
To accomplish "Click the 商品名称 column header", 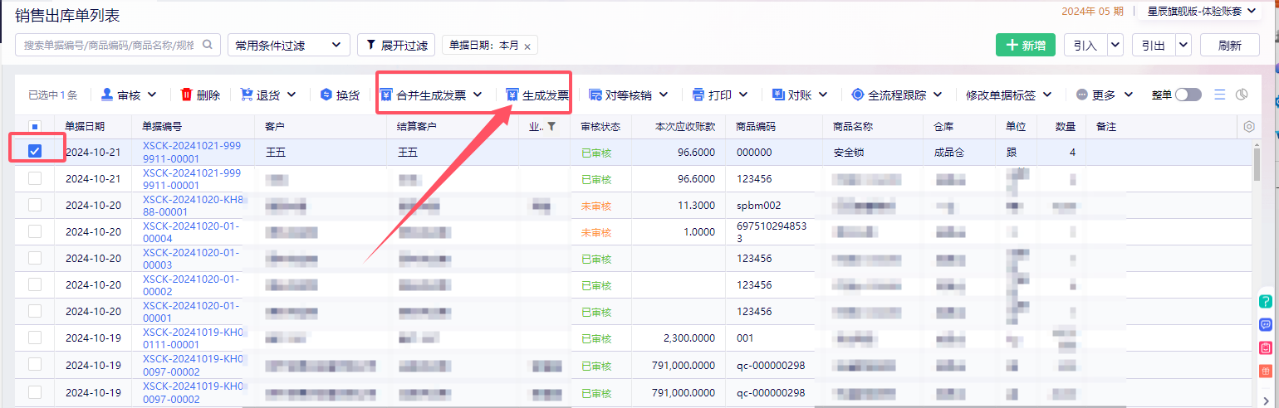I will tap(854, 126).
